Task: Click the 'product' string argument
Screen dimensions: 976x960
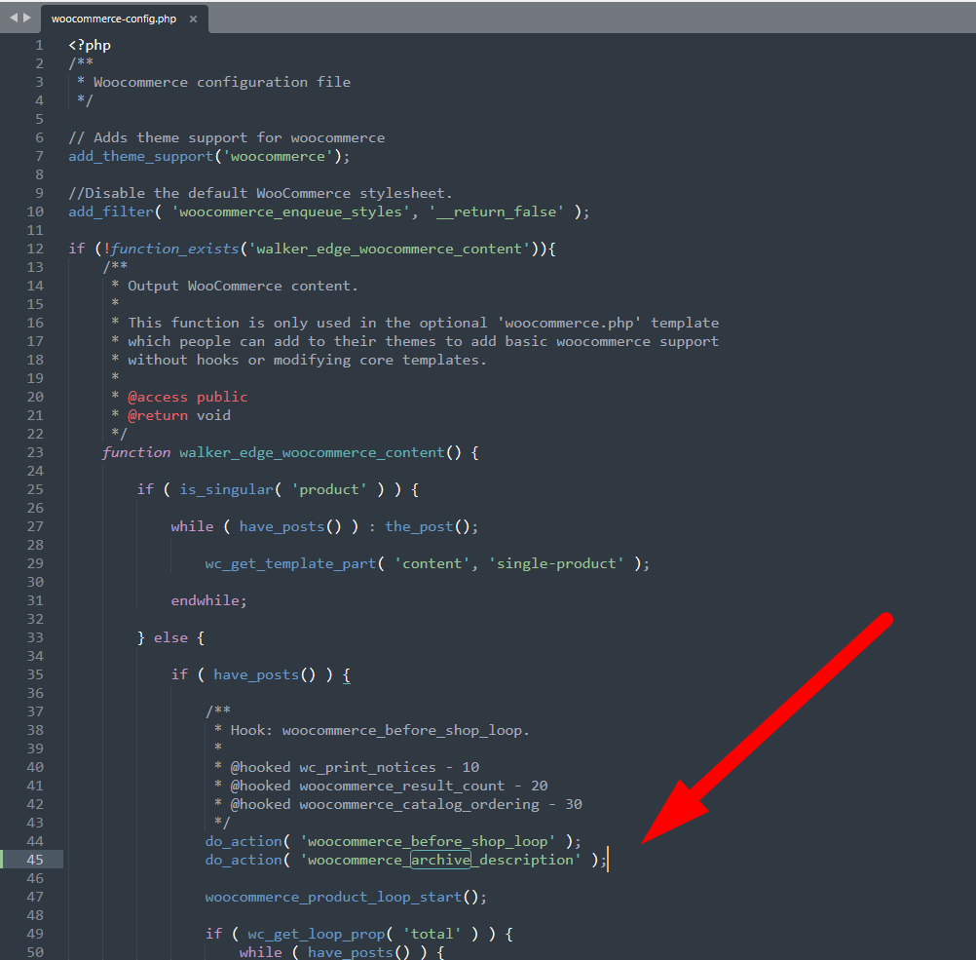Action: (x=328, y=489)
